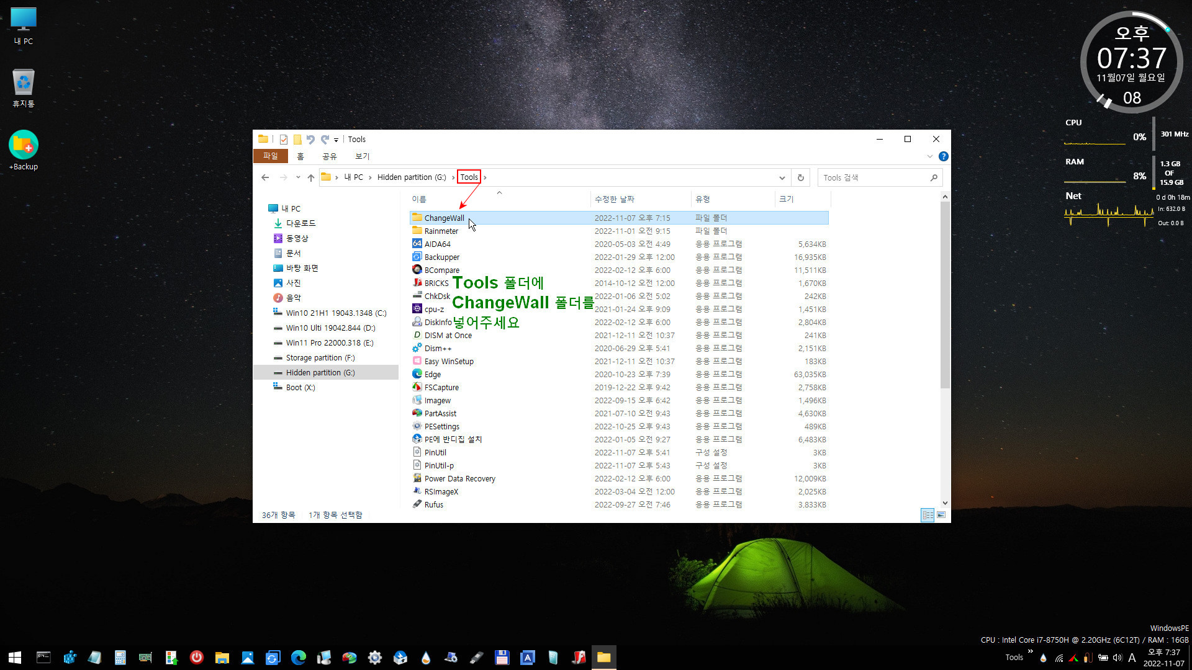Click the 내 PC breadcrumb in address bar
This screenshot has height=670, width=1192.
pyautogui.click(x=354, y=177)
